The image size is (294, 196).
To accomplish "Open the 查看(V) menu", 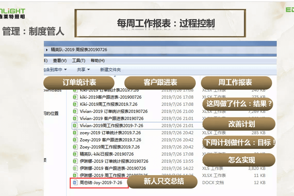I will tap(60, 61).
